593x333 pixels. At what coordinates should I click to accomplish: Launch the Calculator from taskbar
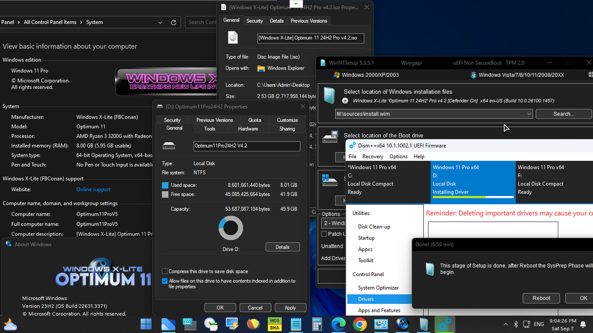coord(317,324)
